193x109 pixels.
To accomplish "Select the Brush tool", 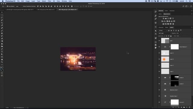I will tap(2, 31).
